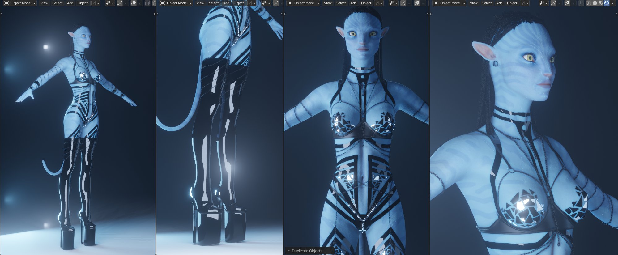Open View menu in full-body viewport
Viewport: 618px width, 255px height.
44,3
